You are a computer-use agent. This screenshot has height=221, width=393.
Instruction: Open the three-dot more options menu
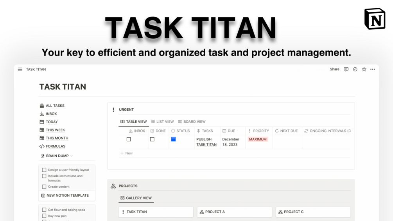(x=373, y=69)
